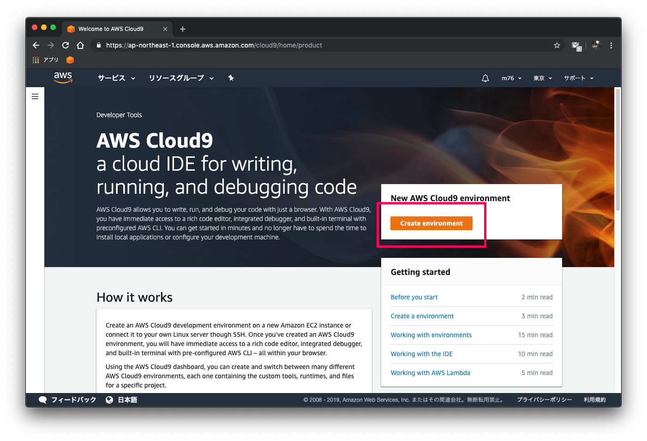Click the language globe icon
647x441 pixels.
click(109, 400)
